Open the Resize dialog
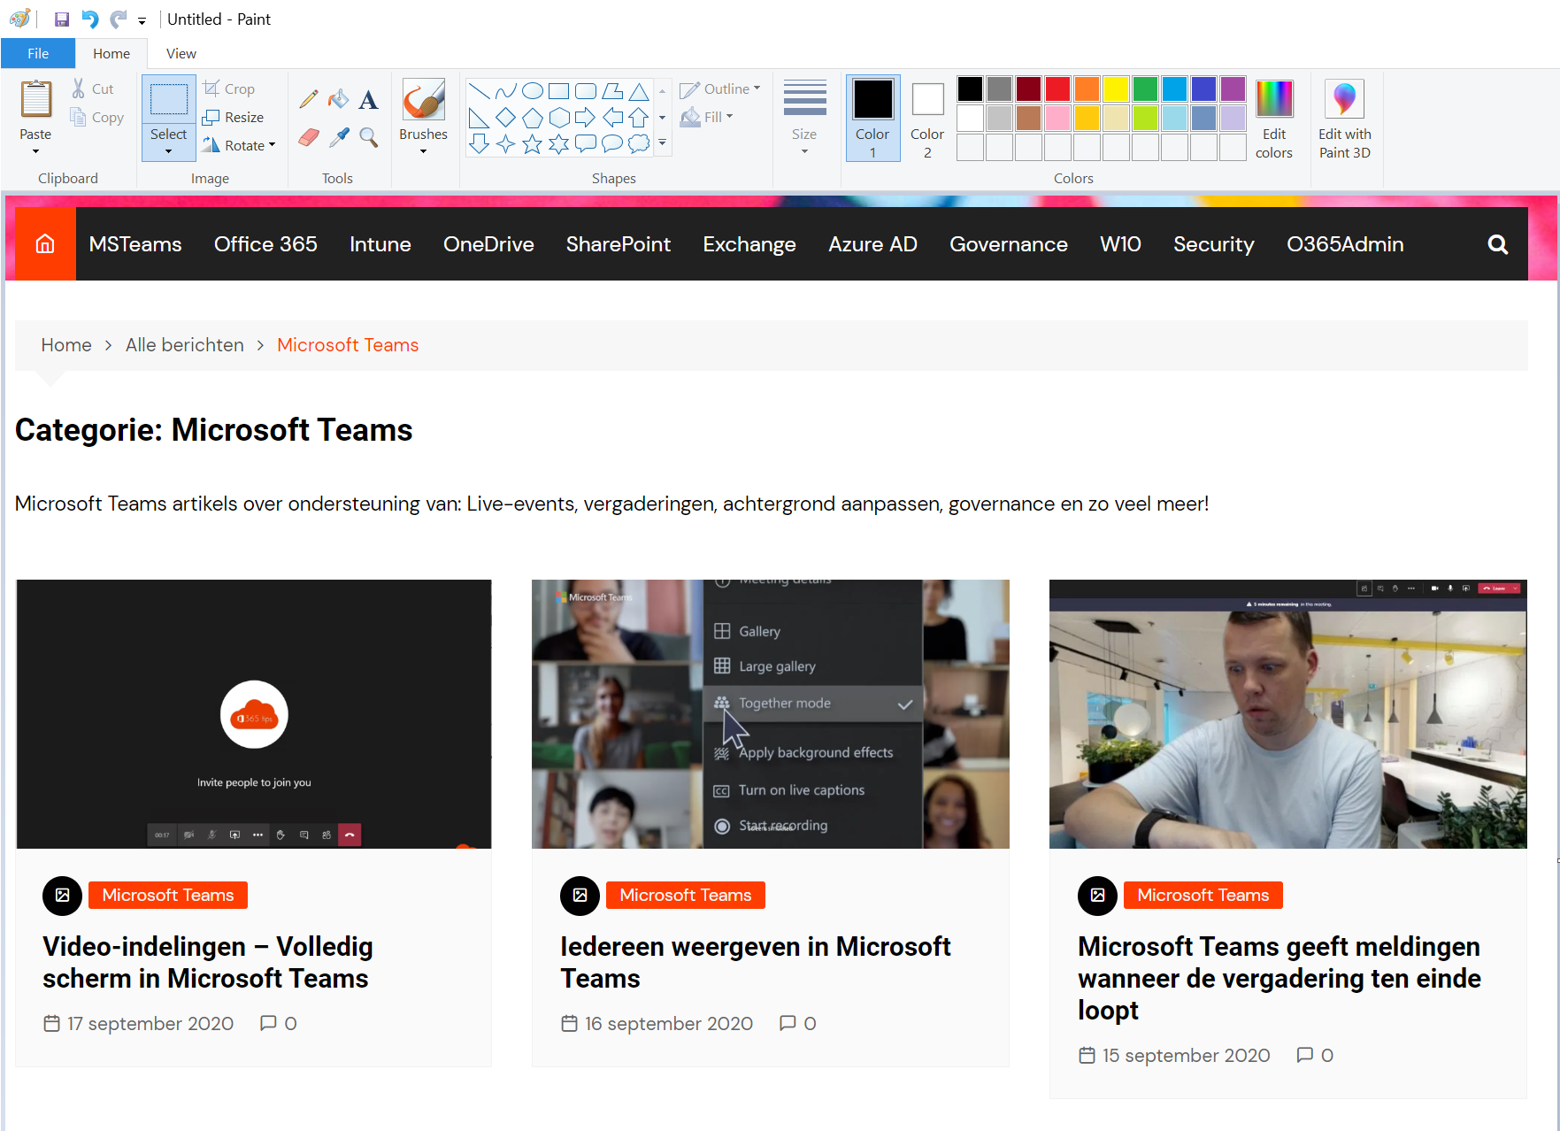Viewport: 1560px width, 1131px height. [x=233, y=117]
